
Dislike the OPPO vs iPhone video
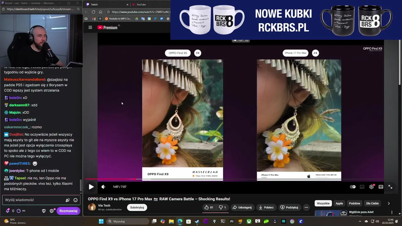pyautogui.click(x=222, y=207)
